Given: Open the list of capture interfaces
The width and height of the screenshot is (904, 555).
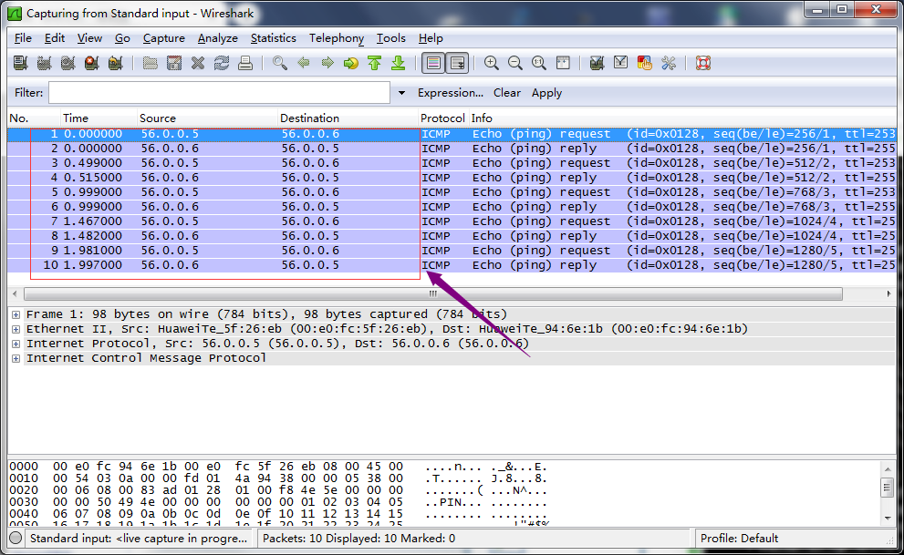Looking at the screenshot, I should click(x=21, y=63).
